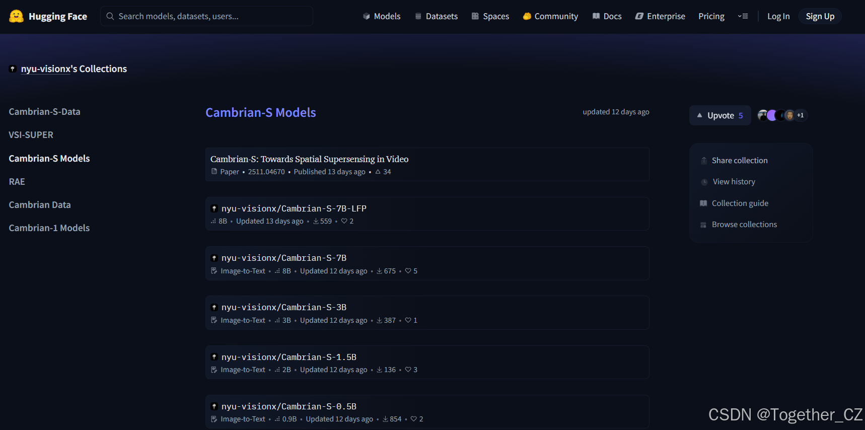Click the heart icon on Cambrian-S-1.5B row
This screenshot has height=430, width=865.
pos(408,370)
